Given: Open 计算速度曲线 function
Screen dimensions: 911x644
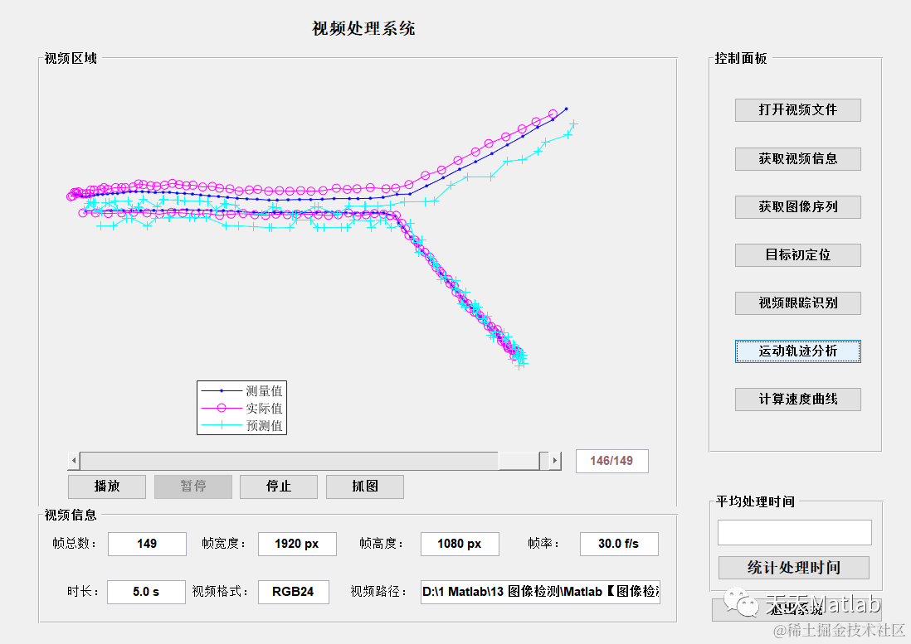Looking at the screenshot, I should tap(797, 399).
